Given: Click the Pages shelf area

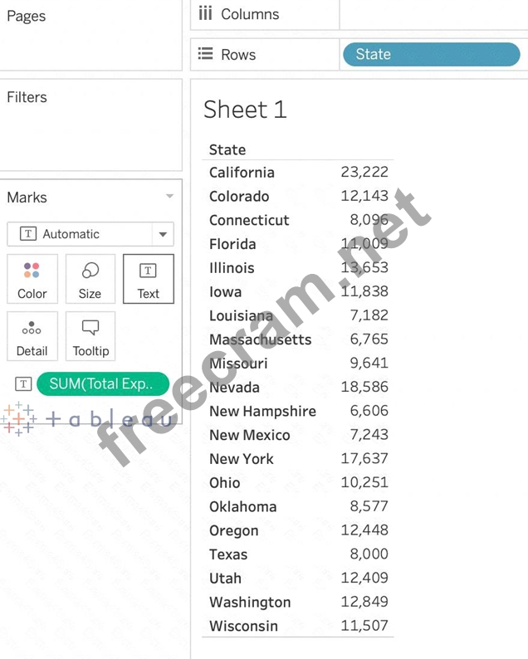Looking at the screenshot, I should (x=90, y=41).
